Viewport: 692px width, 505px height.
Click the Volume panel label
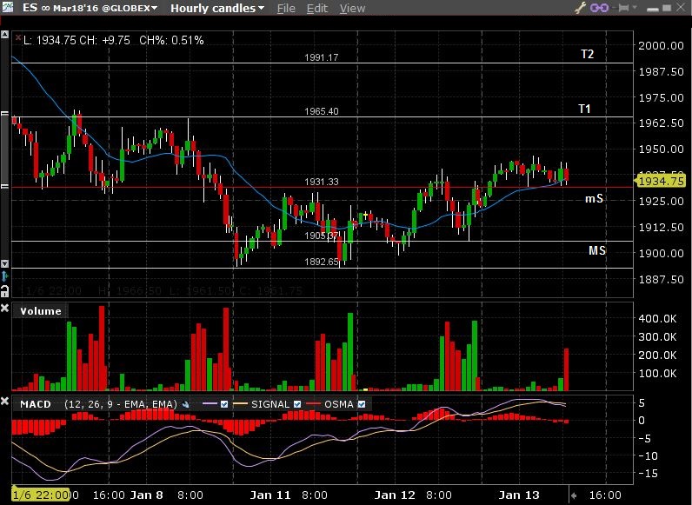tap(41, 310)
